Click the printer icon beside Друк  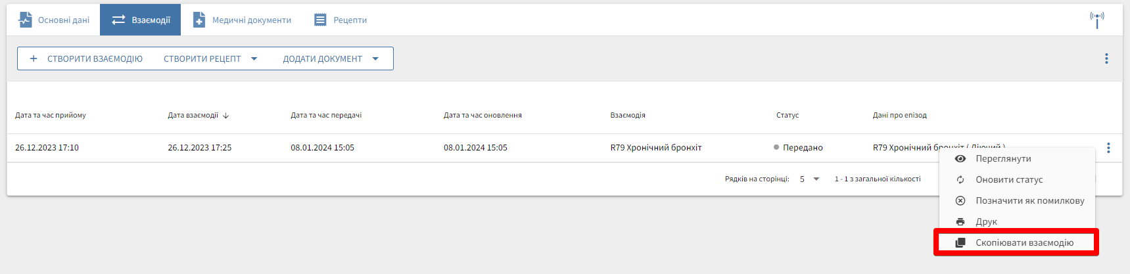coord(960,222)
